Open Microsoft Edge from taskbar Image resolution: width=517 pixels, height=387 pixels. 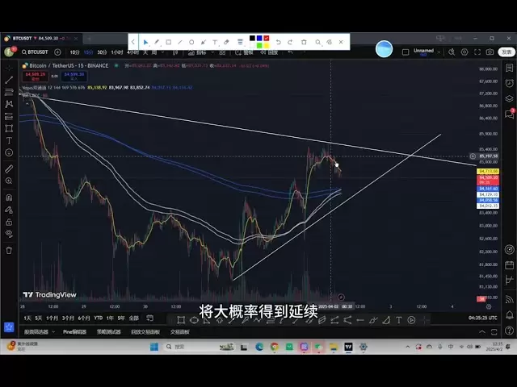[x=259, y=347]
